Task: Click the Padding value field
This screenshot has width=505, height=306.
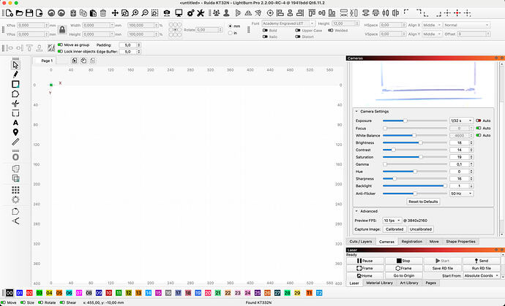Action: [x=130, y=45]
